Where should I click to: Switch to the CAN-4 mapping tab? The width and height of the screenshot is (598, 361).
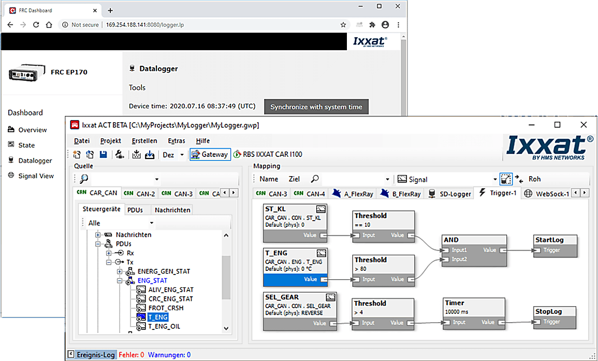[310, 194]
